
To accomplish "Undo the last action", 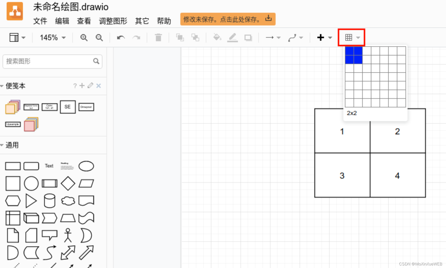I will pyautogui.click(x=120, y=37).
